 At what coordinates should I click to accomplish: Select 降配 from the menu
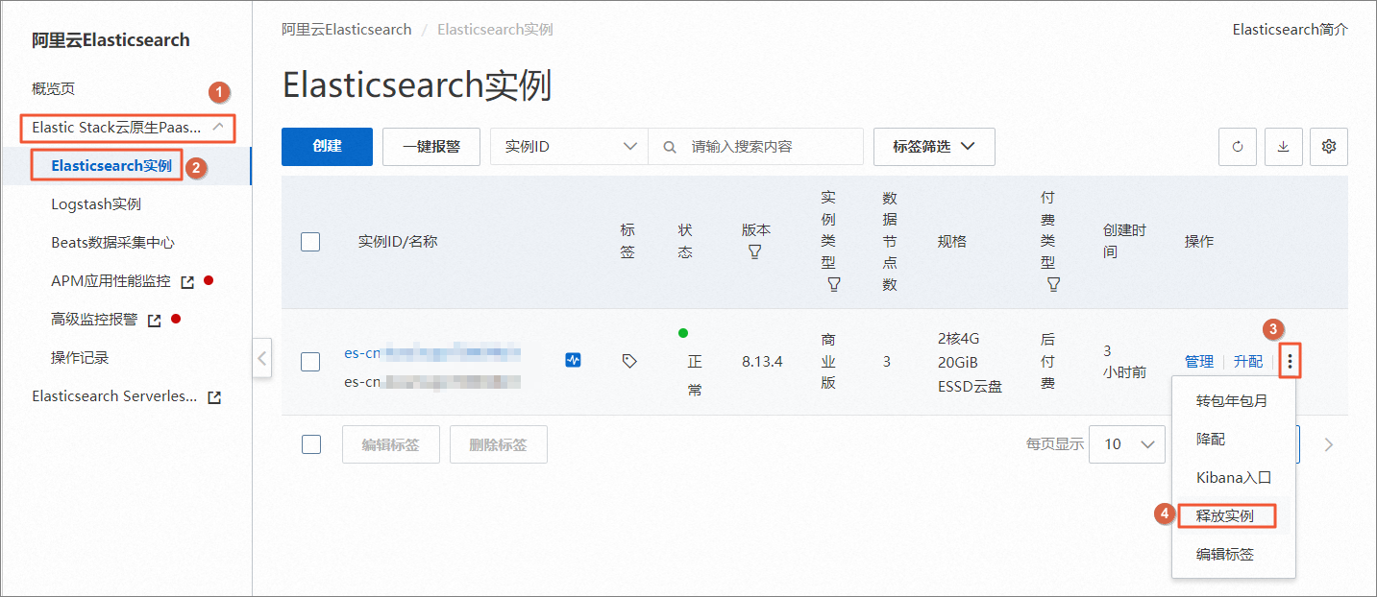click(1211, 440)
